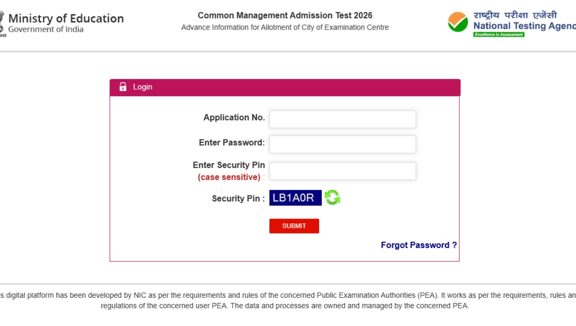Click the Enter Password field
Viewport: 576px width, 326px height.
point(342,144)
